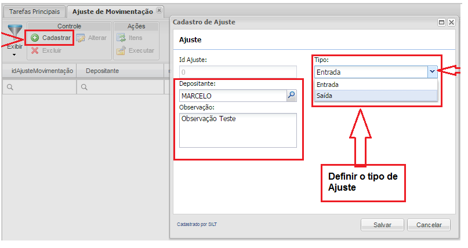Click the red Excluir X icon
The height and width of the screenshot is (248, 468).
coord(35,50)
